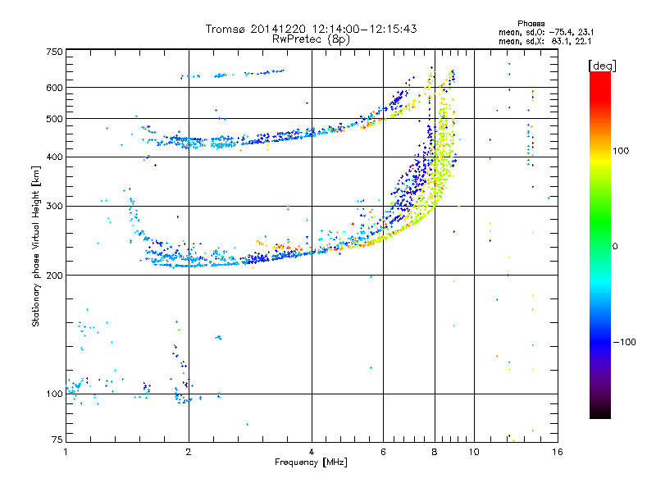Click the '0' colorbar tick label

615,246
